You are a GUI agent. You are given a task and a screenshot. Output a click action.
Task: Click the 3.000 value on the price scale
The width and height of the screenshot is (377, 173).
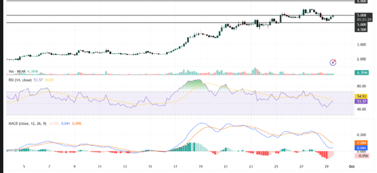pos(361,45)
